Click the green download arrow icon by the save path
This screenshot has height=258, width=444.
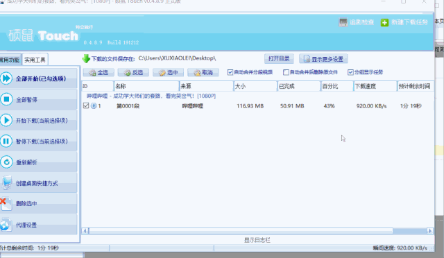(86, 59)
